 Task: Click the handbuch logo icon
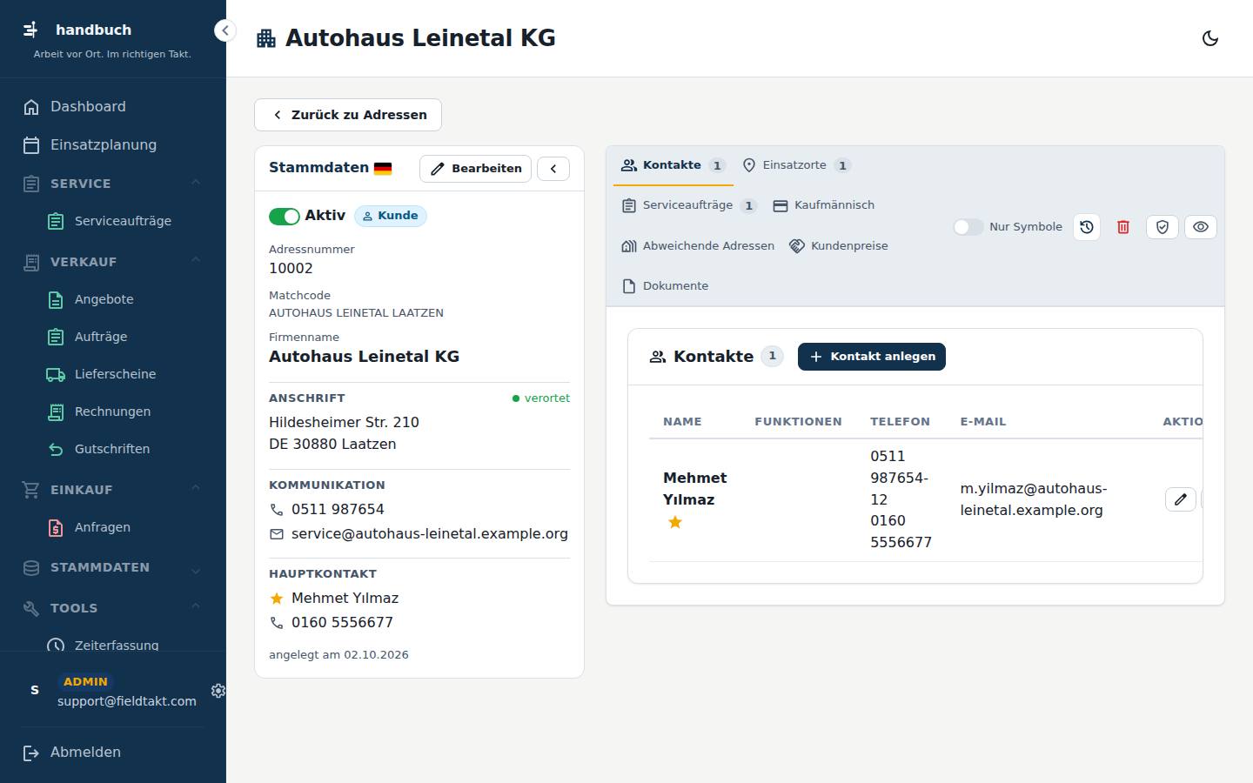pos(30,30)
